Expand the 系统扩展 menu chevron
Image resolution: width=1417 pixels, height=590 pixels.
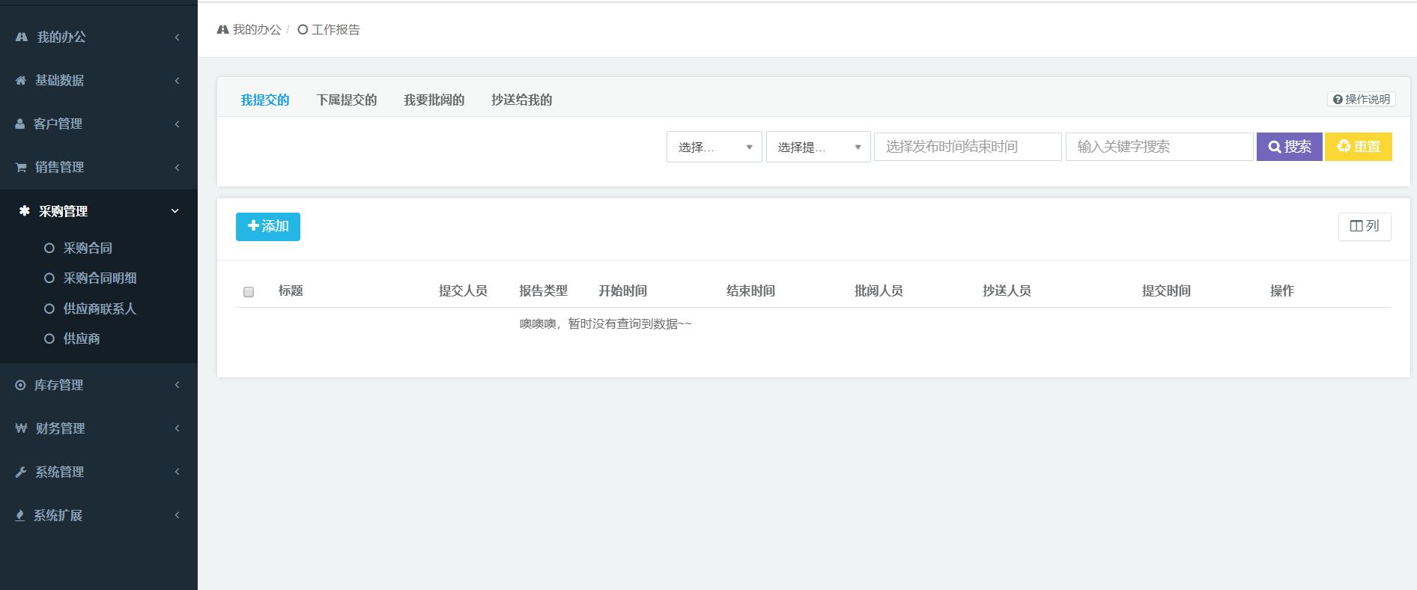(177, 515)
